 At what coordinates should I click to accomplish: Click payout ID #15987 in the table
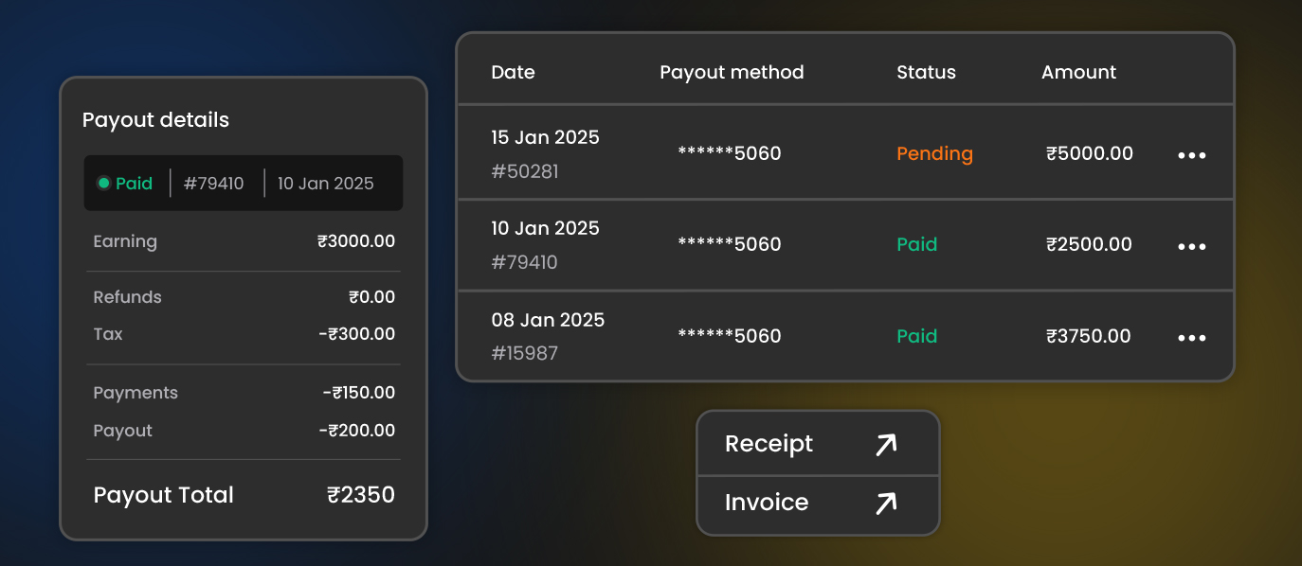524,353
